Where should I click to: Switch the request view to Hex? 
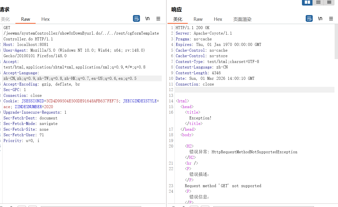pos(46,19)
